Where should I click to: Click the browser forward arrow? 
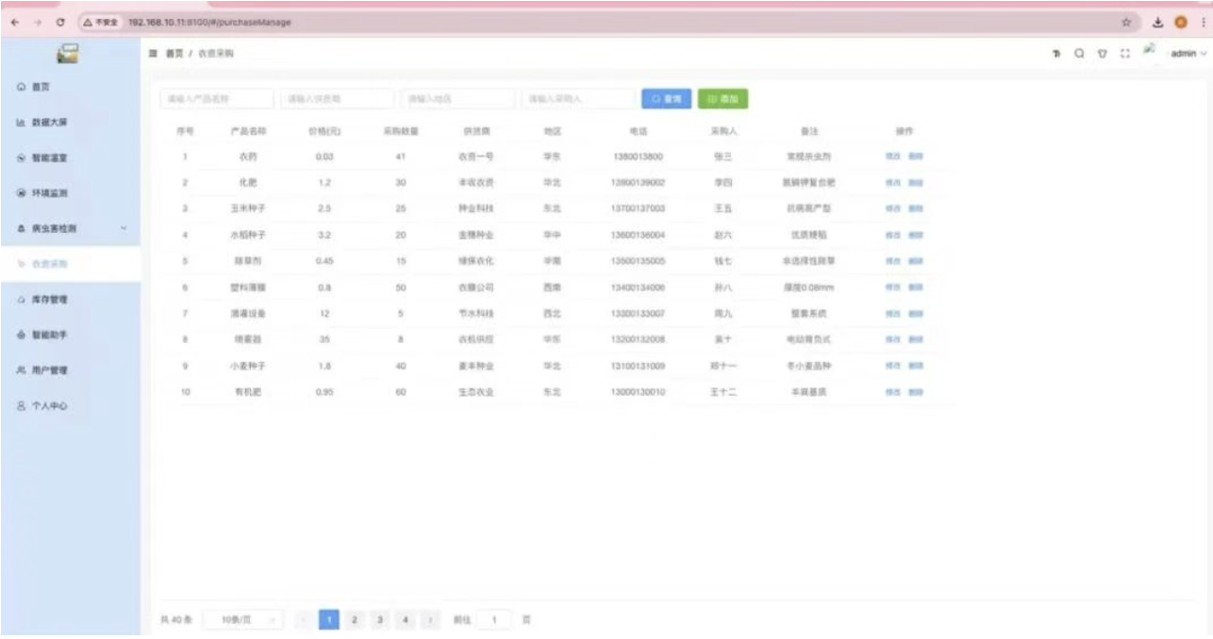tap(38, 22)
